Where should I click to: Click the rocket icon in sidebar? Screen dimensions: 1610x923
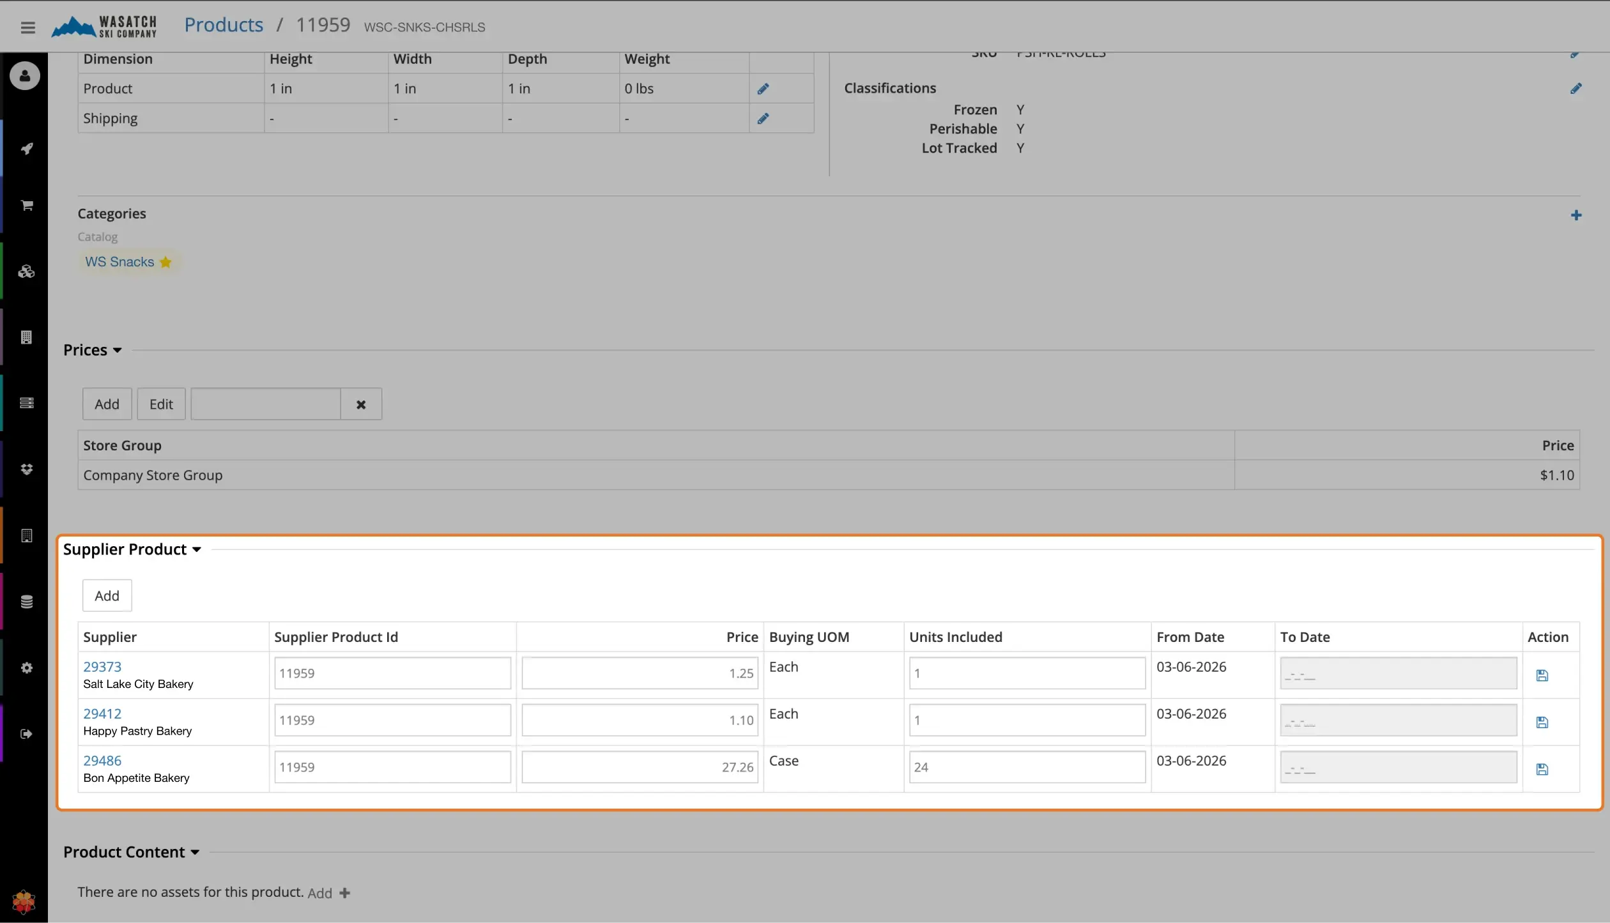coord(26,148)
